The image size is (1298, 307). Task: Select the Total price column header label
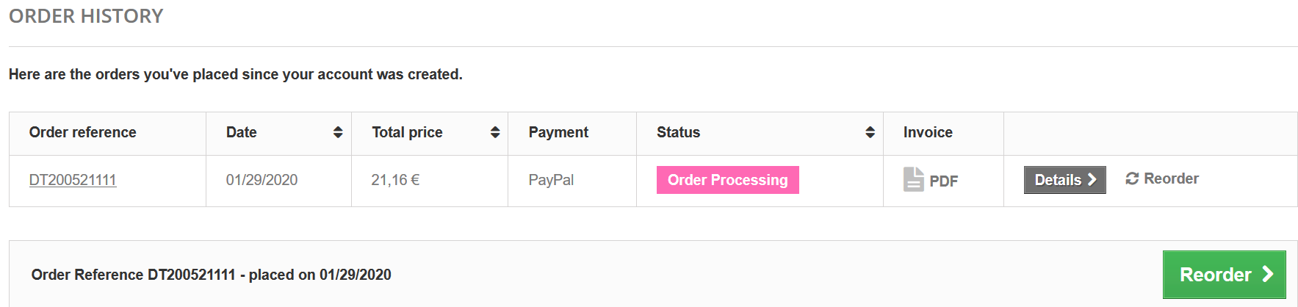(407, 132)
